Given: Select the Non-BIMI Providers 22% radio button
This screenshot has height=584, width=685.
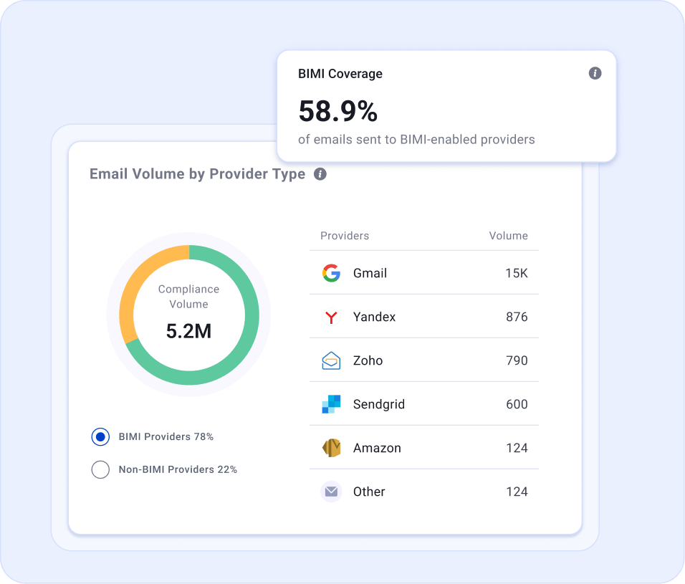Looking at the screenshot, I should click(x=100, y=469).
